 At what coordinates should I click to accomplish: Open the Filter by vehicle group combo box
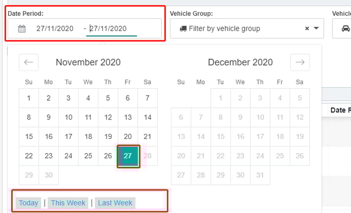click(247, 29)
